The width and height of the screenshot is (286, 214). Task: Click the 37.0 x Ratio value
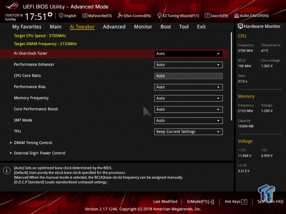(242, 81)
